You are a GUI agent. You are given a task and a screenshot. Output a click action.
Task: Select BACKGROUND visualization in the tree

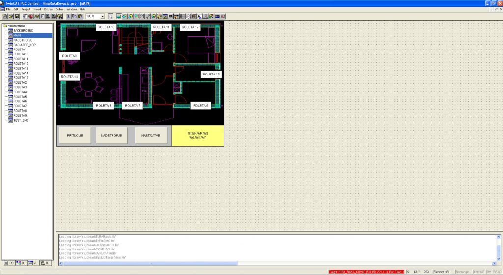(x=23, y=30)
